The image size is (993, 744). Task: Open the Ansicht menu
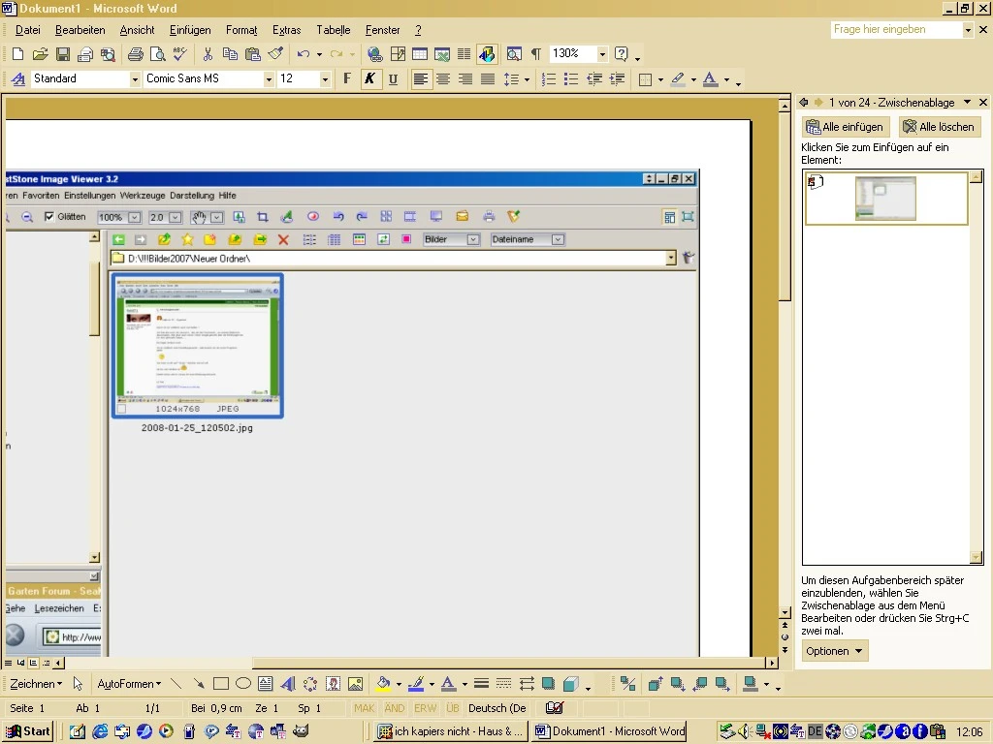(x=137, y=30)
